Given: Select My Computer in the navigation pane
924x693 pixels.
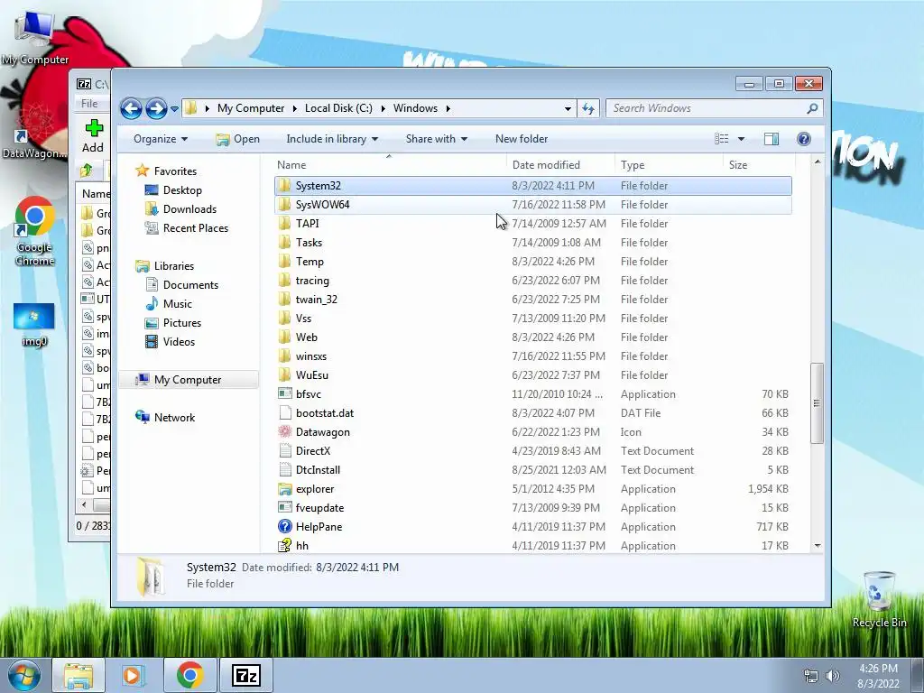Looking at the screenshot, I should click(188, 380).
